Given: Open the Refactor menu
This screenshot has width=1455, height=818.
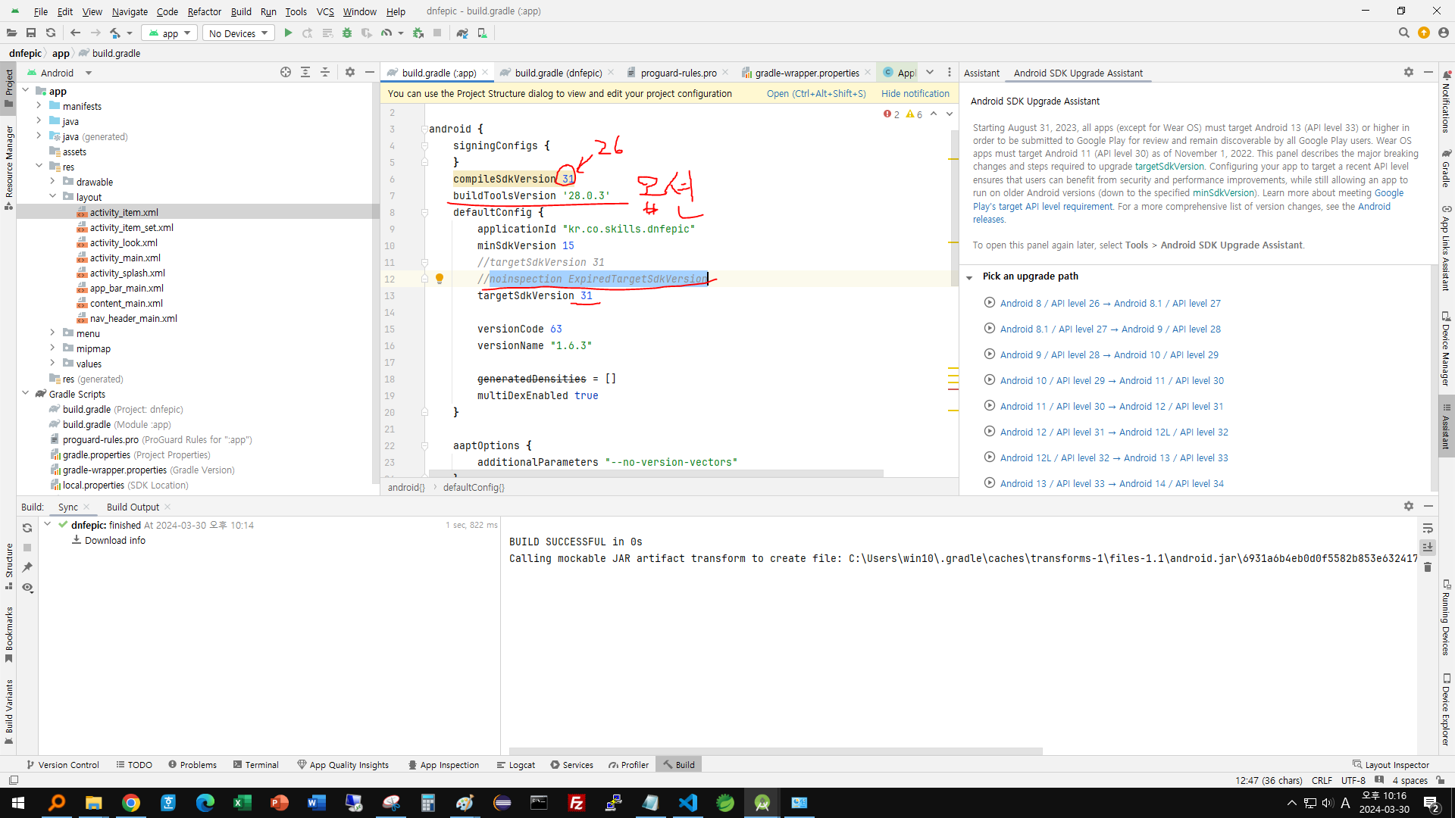Looking at the screenshot, I should [x=204, y=11].
